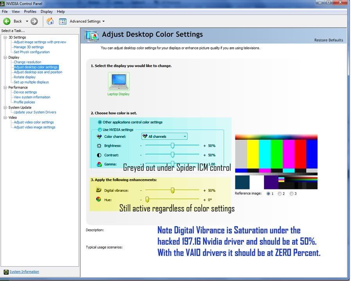Open Adjust desktop size and position
Screen dimensions: 352x281
tap(38, 72)
